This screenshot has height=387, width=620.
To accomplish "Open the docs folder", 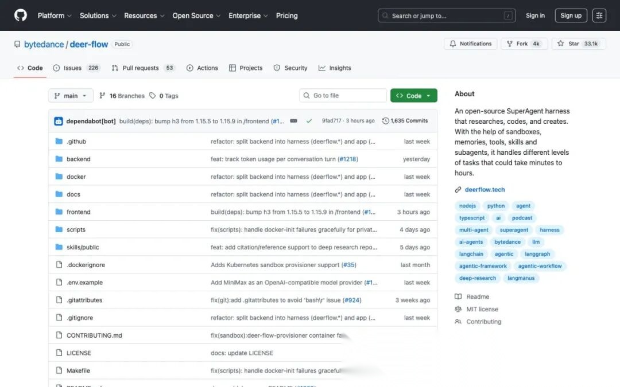I will 73,194.
